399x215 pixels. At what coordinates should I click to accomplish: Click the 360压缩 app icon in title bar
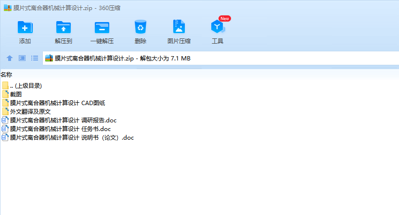(8, 8)
